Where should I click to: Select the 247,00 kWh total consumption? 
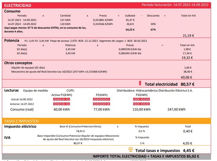(177, 109)
